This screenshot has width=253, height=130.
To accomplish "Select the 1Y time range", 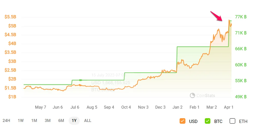I will [x=74, y=121].
